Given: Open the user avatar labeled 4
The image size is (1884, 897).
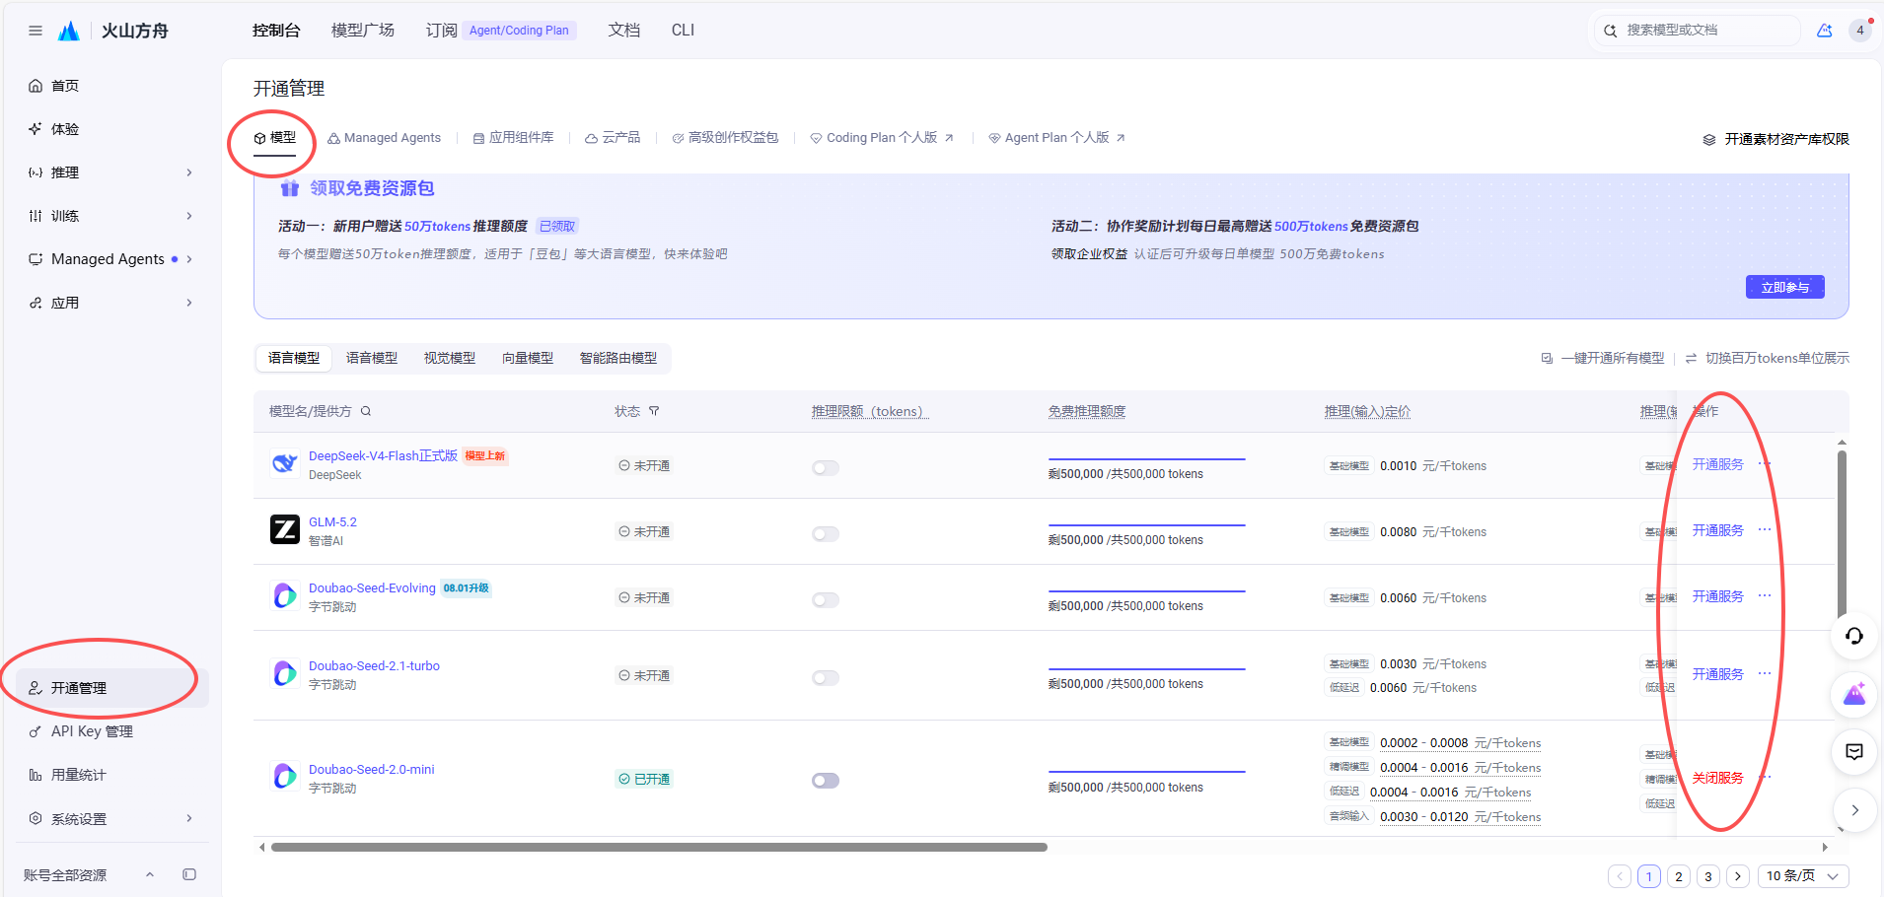Looking at the screenshot, I should tap(1860, 31).
